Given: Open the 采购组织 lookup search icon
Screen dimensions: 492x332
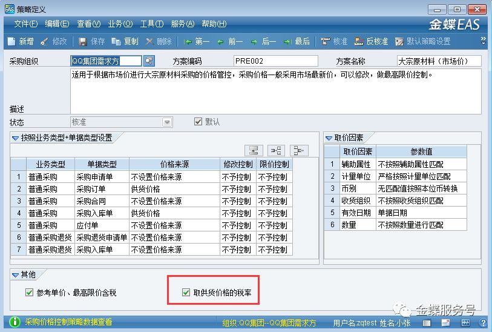Looking at the screenshot, I should [149, 61].
